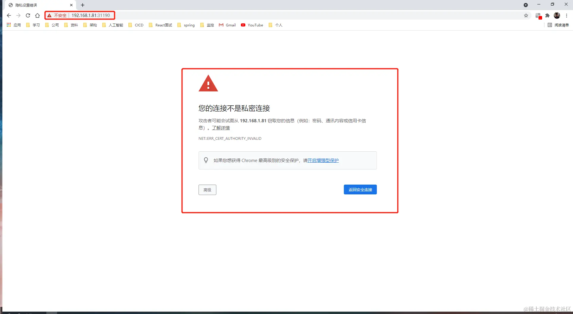Open the YouTube bookmark
This screenshot has height=314, width=573.
click(252, 25)
